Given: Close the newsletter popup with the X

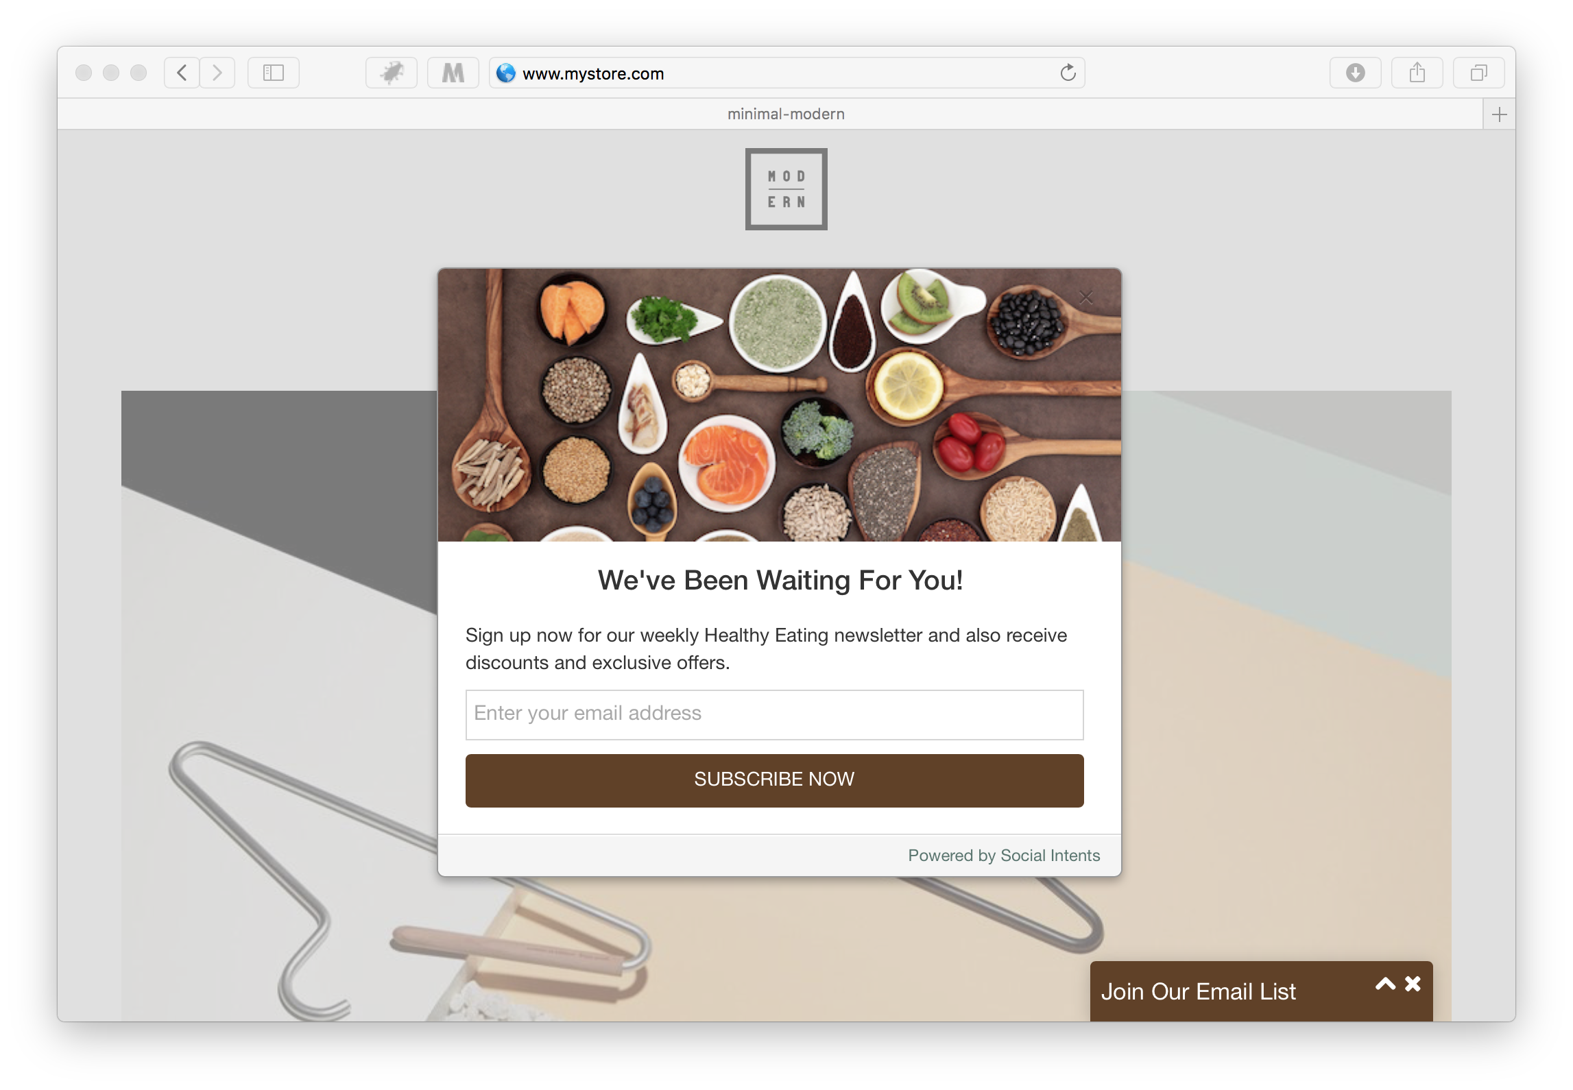Looking at the screenshot, I should (x=1085, y=298).
